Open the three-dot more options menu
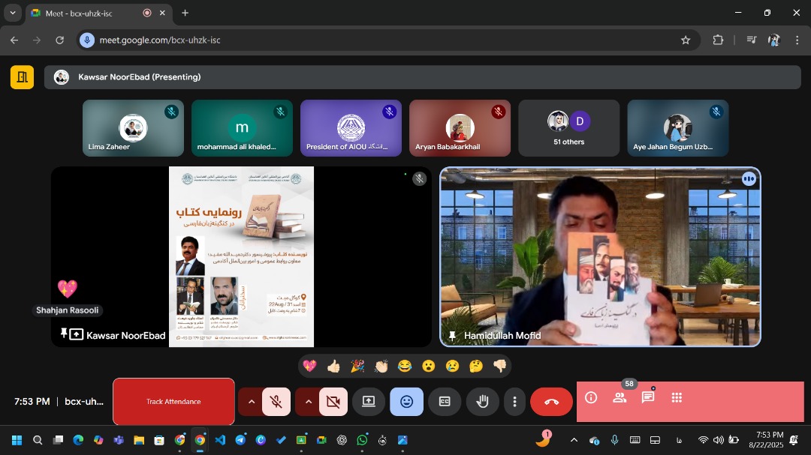Screen dimensions: 811x455 [514, 402]
